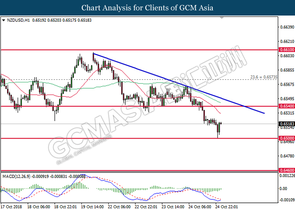
Task: Click the 0.64600 red price label
Action: [287, 170]
